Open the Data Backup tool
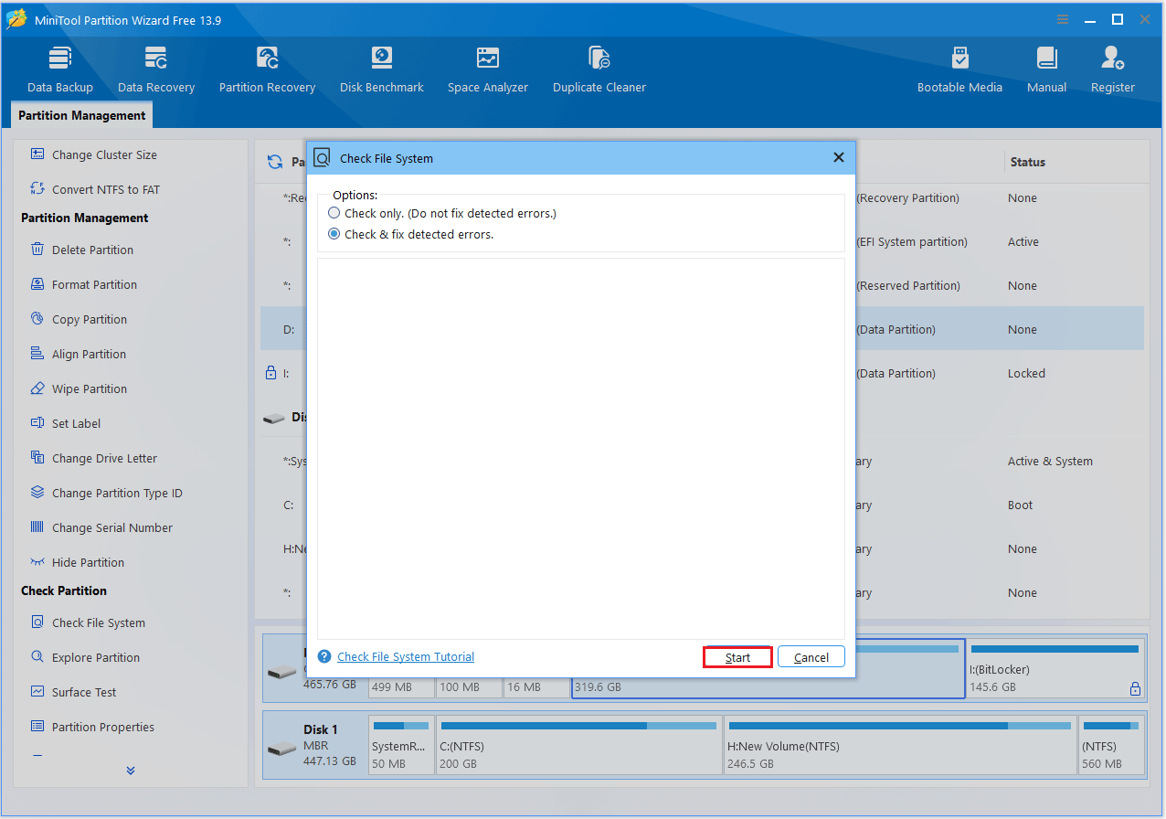Screen dimensions: 1166x819 [60, 69]
